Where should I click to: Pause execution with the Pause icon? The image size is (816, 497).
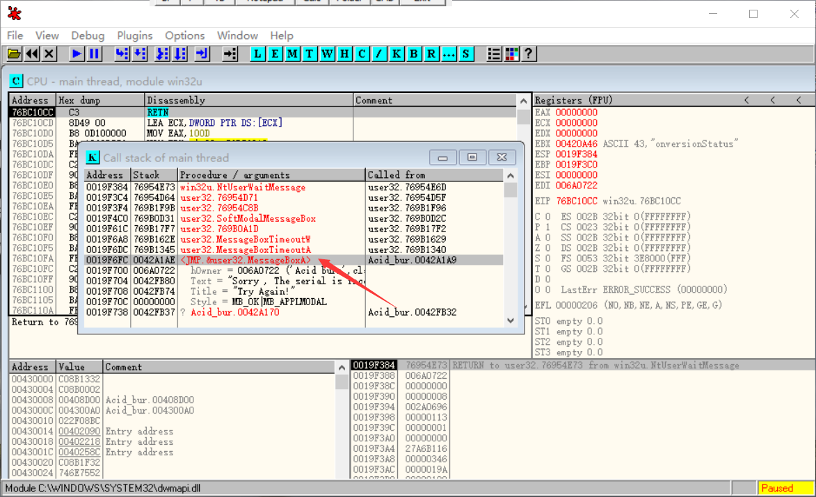pos(94,54)
